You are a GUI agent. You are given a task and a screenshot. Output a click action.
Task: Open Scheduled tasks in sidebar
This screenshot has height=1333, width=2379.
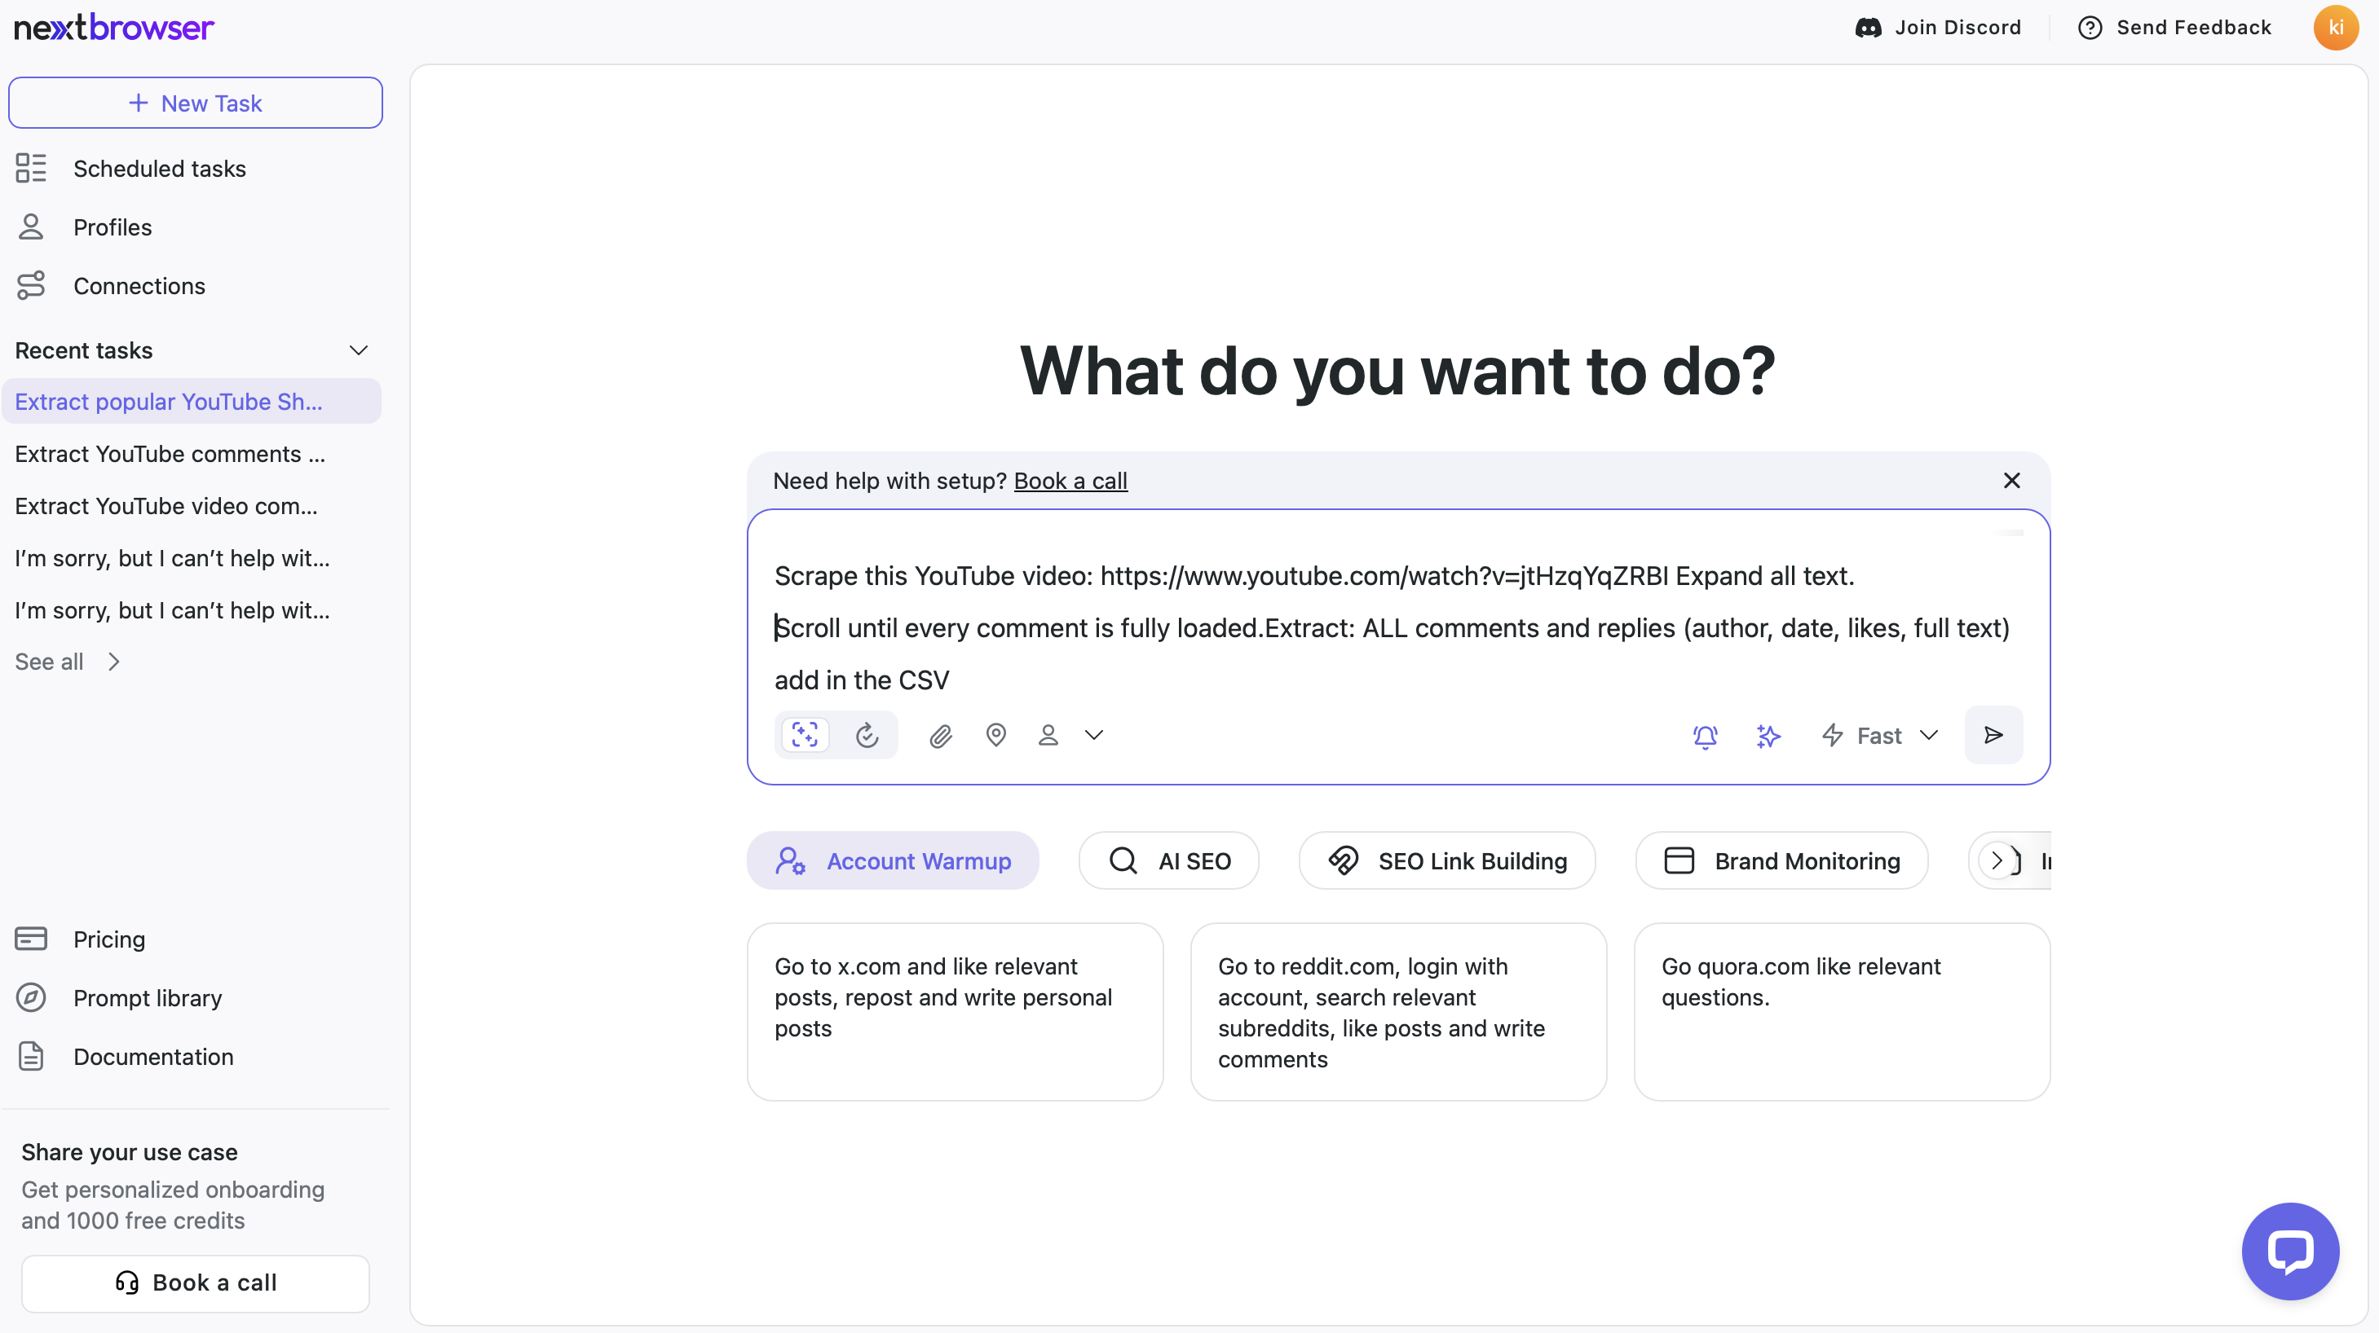coord(159,169)
